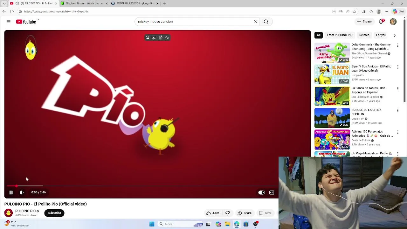This screenshot has width=407, height=229.
Task: Mute the PULCINO PIO tab audio icon
Action: pos(17,3)
